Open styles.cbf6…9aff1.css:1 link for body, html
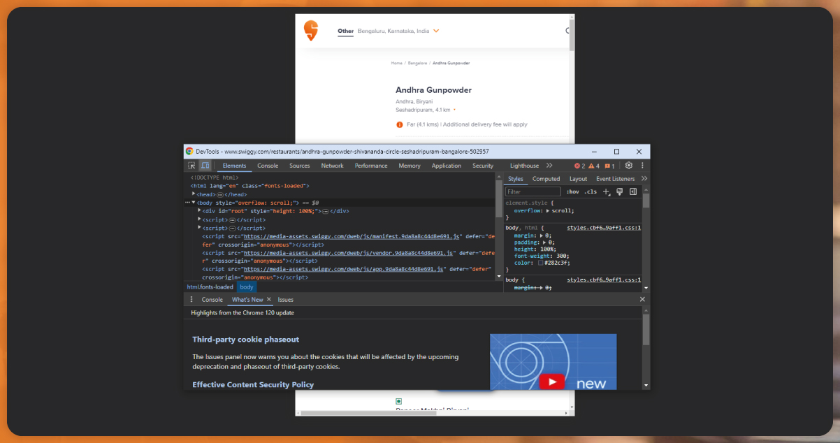This screenshot has width=840, height=443. coord(604,227)
